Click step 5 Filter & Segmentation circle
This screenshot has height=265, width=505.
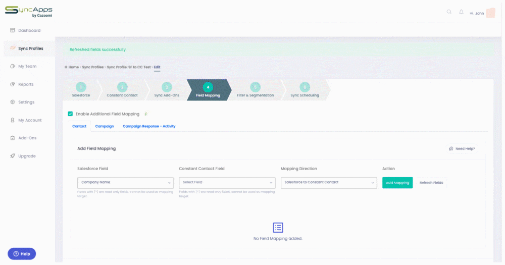pos(255,87)
